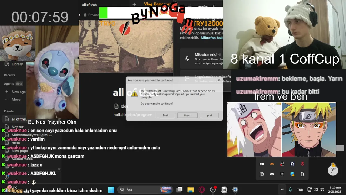Open Opera browser from the taskbar
Screen dimensions: 346x195
202,190
